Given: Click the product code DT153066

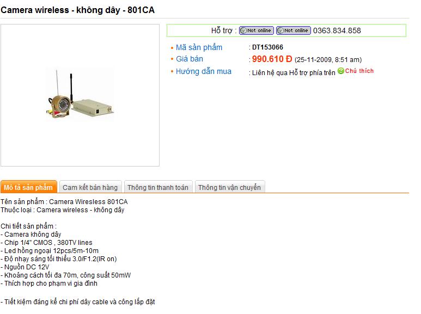Looking at the screenshot, I should tap(267, 47).
